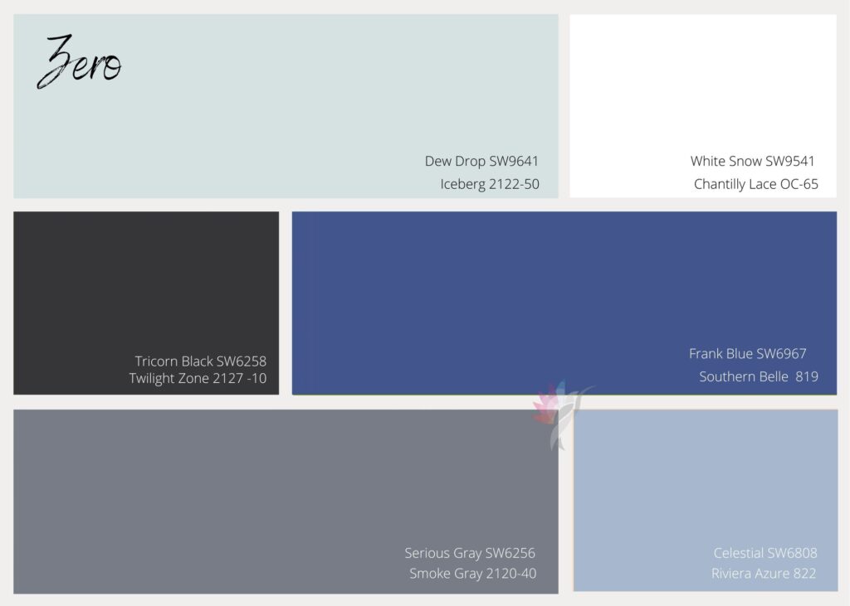Click the Celestial SW6808 label

point(765,553)
